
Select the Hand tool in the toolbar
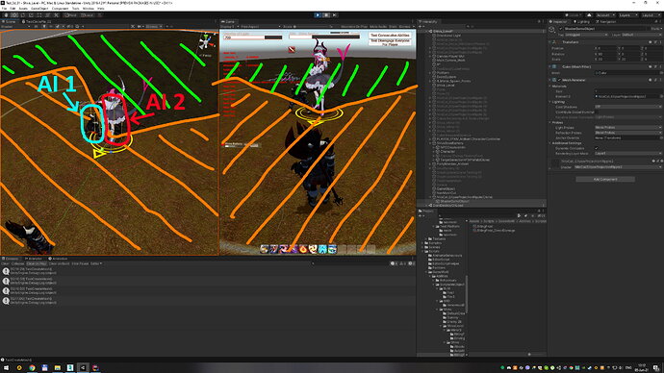(6, 15)
